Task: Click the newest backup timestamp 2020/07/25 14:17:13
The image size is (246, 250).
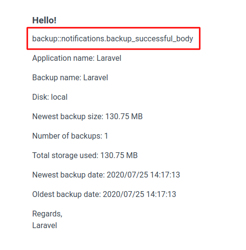Action: 143,175
